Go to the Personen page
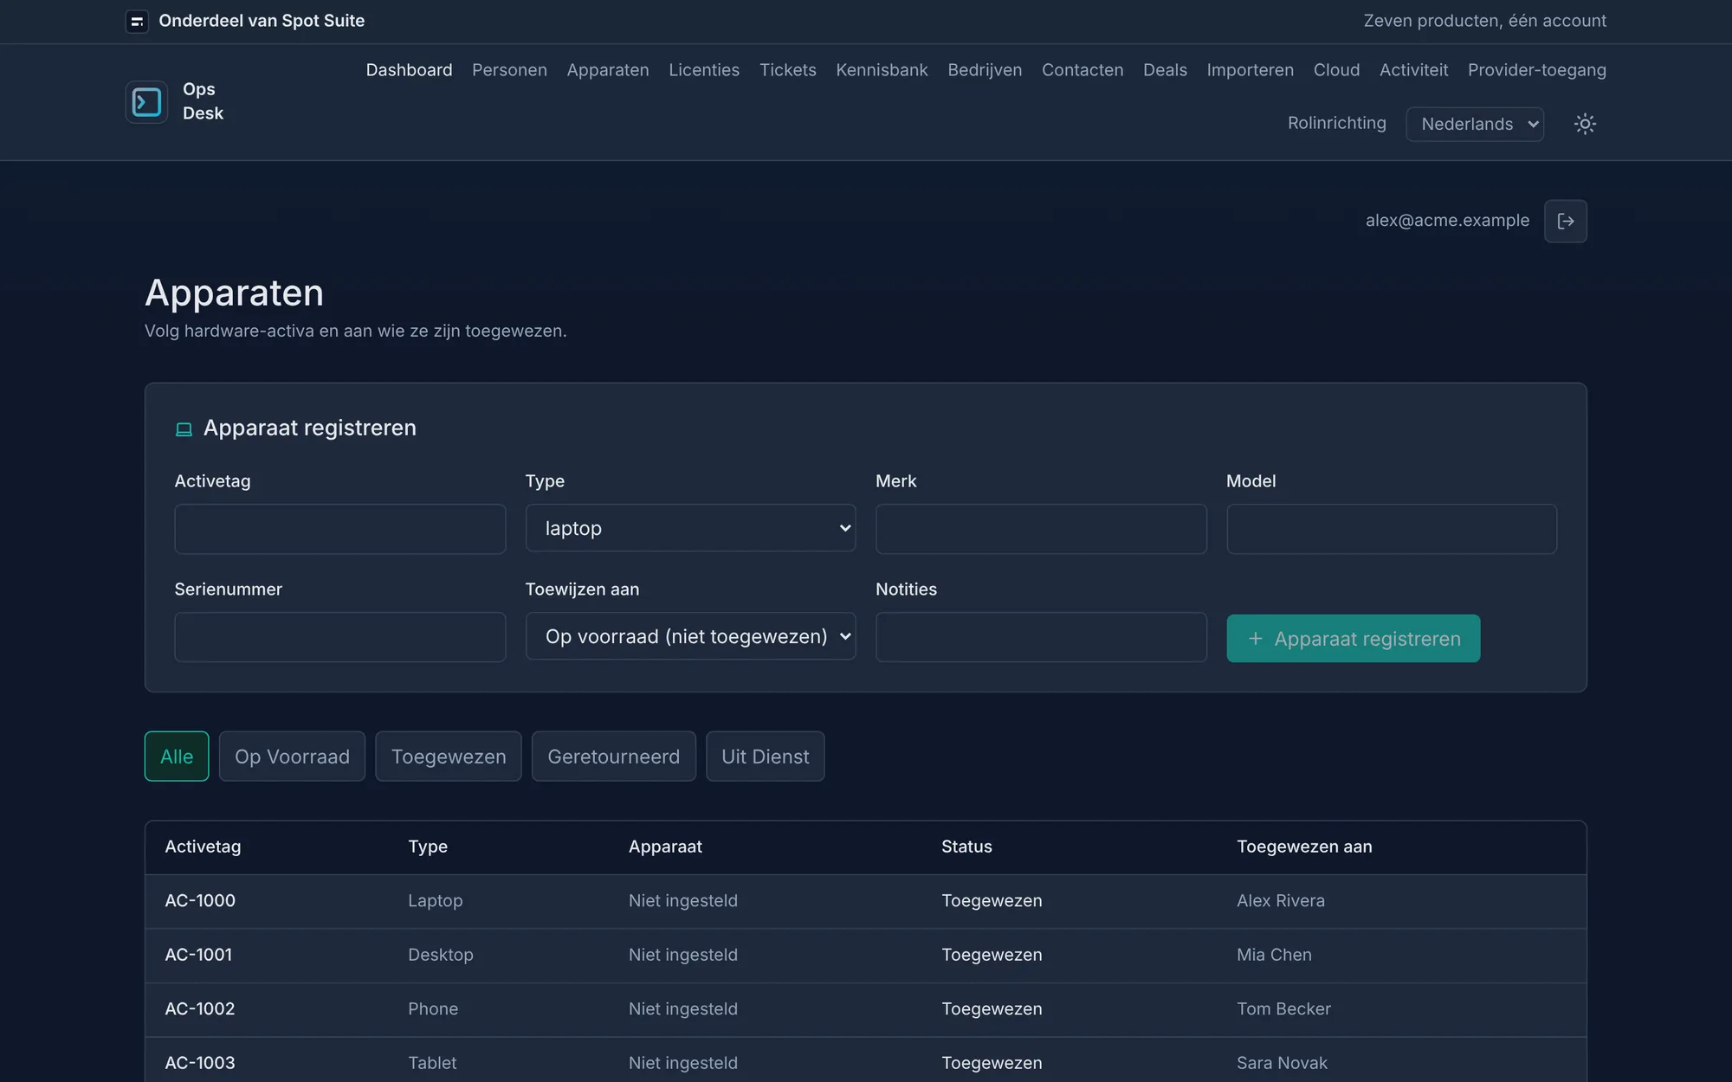The image size is (1732, 1082). 509,70
